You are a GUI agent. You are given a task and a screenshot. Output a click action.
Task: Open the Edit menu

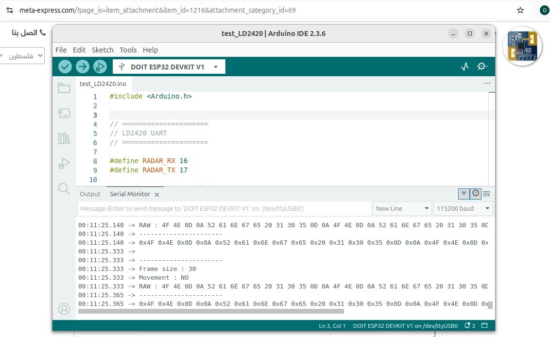pyautogui.click(x=79, y=50)
